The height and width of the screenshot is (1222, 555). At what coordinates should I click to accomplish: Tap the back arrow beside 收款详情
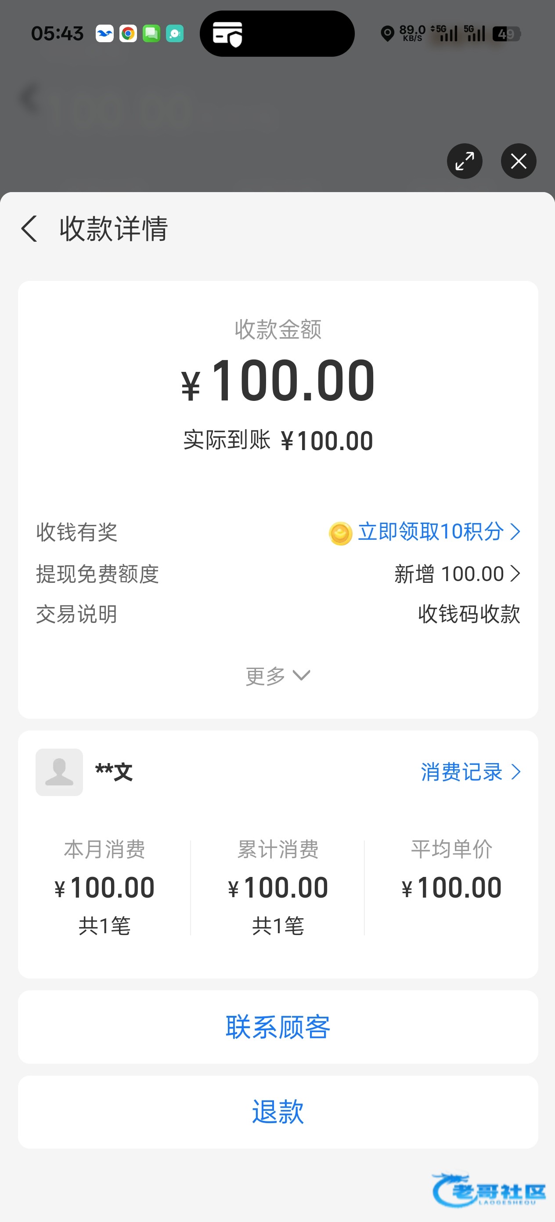(29, 229)
